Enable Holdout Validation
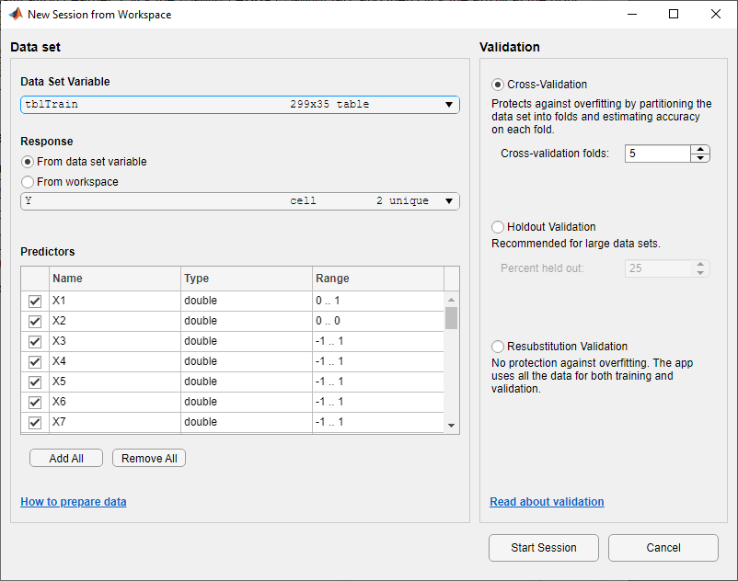The width and height of the screenshot is (738, 581). [x=497, y=226]
